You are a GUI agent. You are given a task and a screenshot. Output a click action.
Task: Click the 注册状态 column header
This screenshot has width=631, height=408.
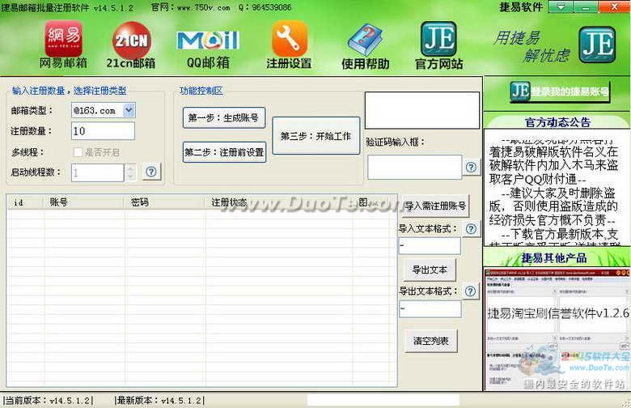tap(279, 202)
